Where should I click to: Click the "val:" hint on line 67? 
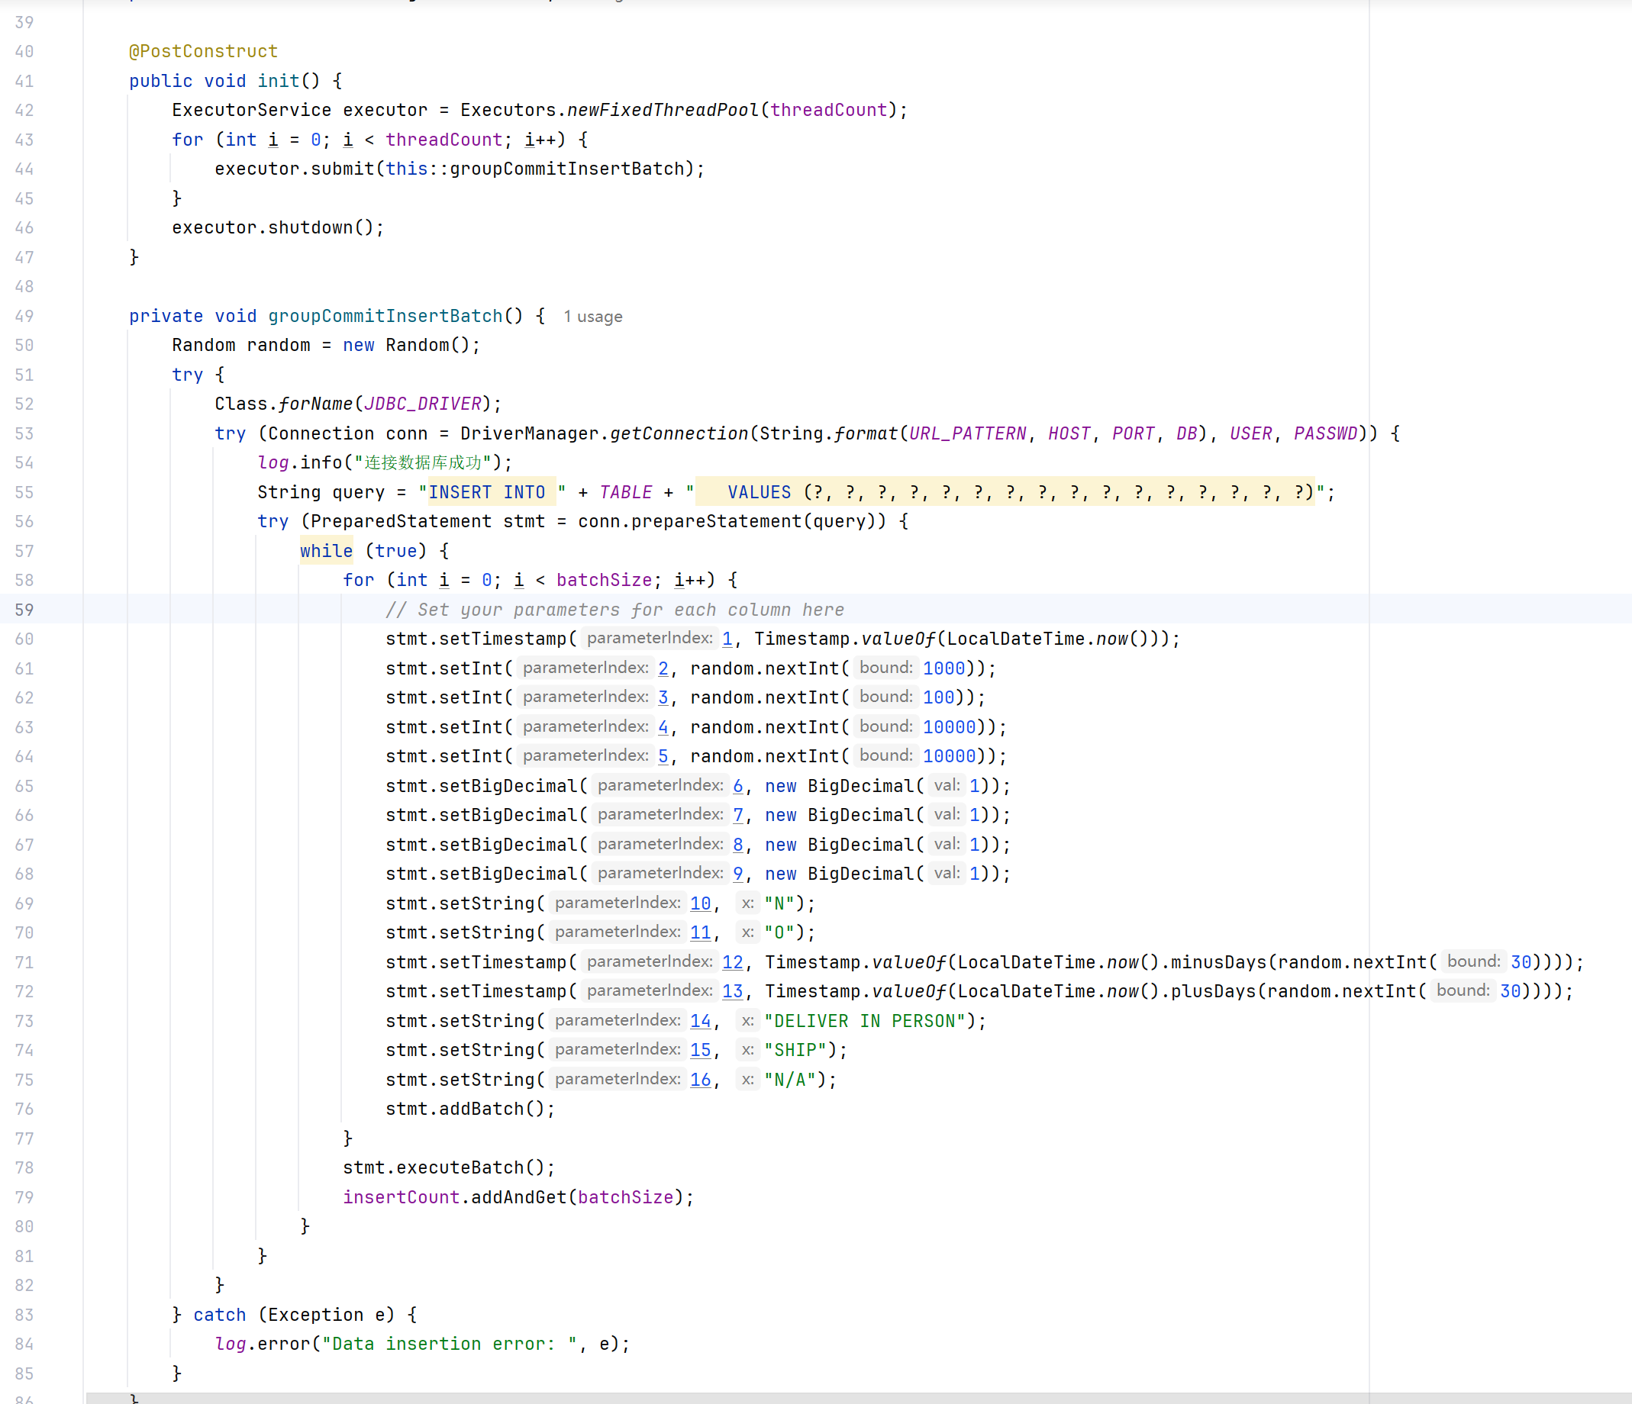point(946,843)
